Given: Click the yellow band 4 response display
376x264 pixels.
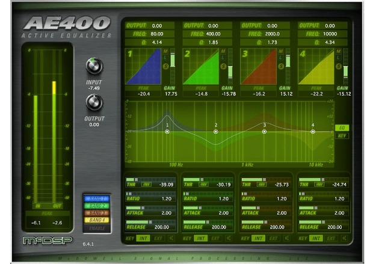Looking at the screenshot, I should (x=316, y=66).
